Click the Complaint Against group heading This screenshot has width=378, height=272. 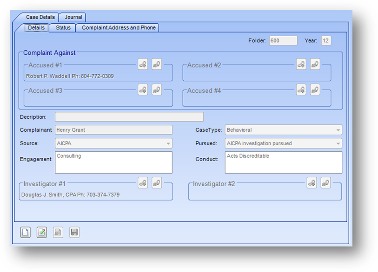point(49,53)
